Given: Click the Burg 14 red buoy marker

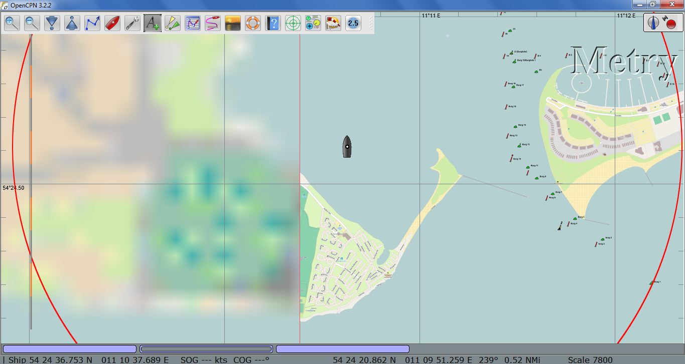Looking at the screenshot, I should click(506, 107).
